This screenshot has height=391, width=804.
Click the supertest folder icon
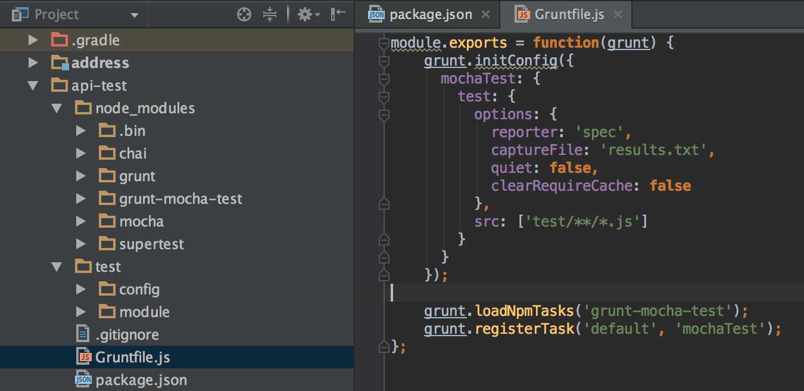click(x=107, y=244)
